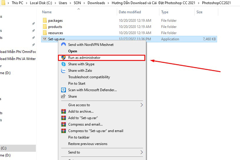The image size is (240, 160).
Task: Click the Share icon in context menu
Action: pos(63,97)
